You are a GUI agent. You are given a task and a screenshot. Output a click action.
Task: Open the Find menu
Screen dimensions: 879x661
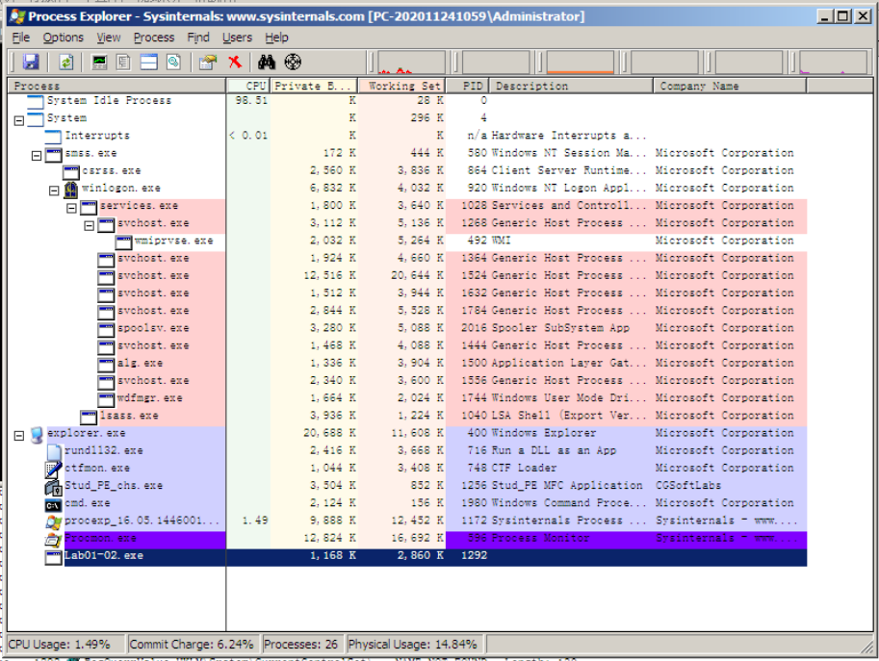[198, 38]
